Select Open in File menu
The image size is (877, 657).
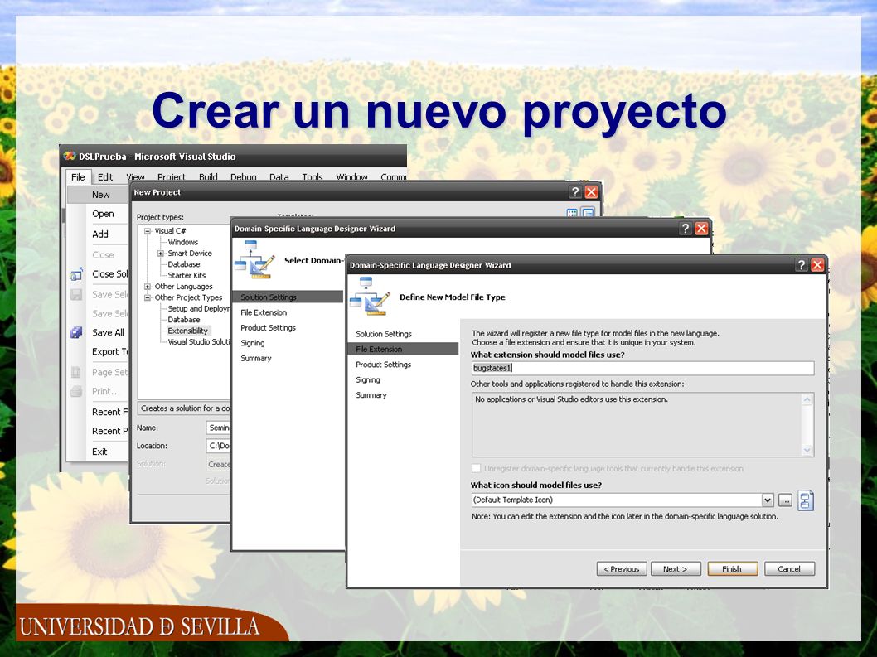(x=103, y=214)
